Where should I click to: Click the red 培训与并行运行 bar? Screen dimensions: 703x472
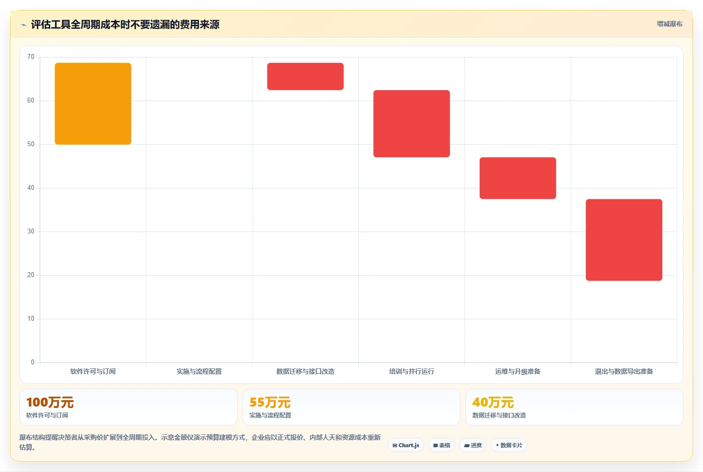tap(411, 123)
